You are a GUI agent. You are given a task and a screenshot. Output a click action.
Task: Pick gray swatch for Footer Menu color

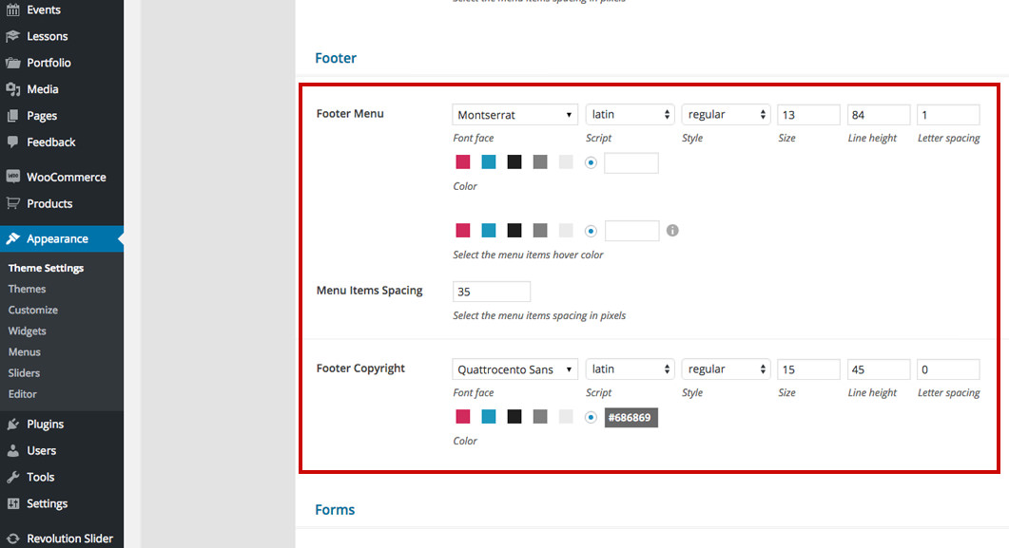click(540, 161)
